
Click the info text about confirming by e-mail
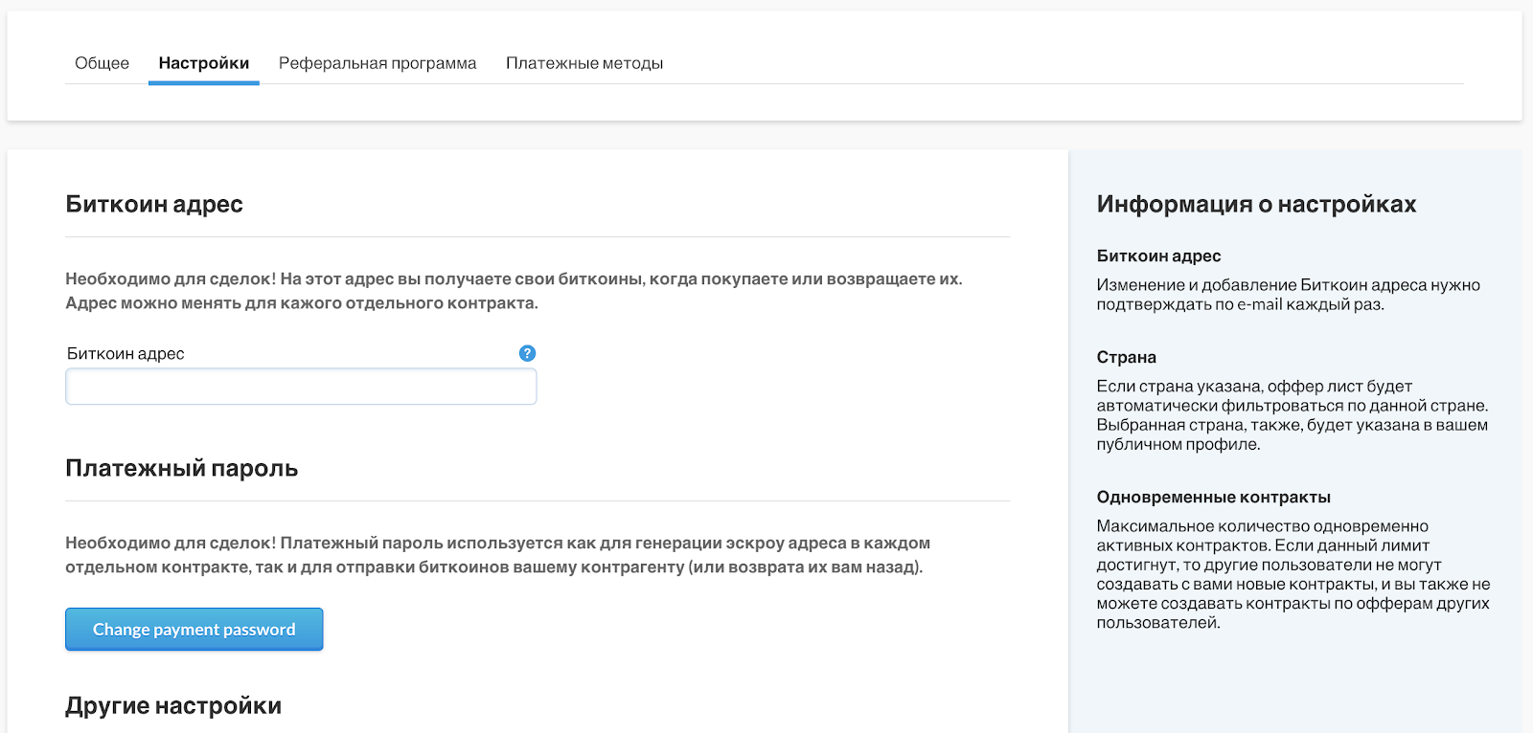click(x=1288, y=295)
